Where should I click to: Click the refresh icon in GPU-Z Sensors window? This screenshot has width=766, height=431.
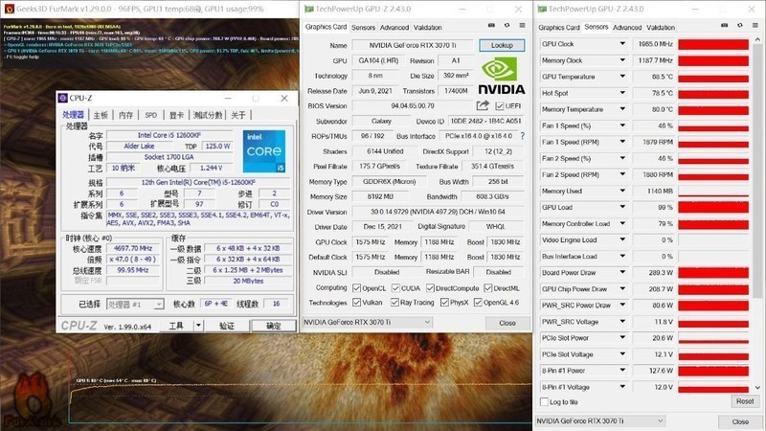[739, 26]
